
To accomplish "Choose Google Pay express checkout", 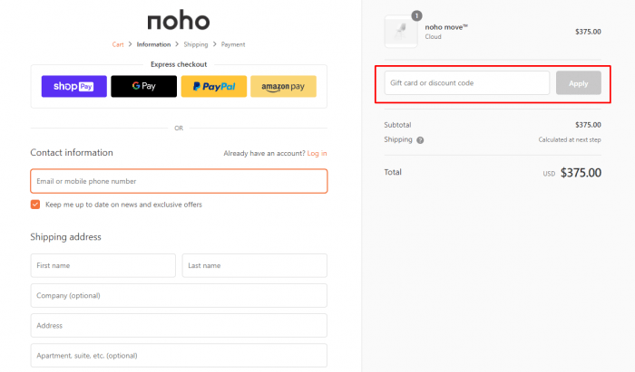I will 143,86.
